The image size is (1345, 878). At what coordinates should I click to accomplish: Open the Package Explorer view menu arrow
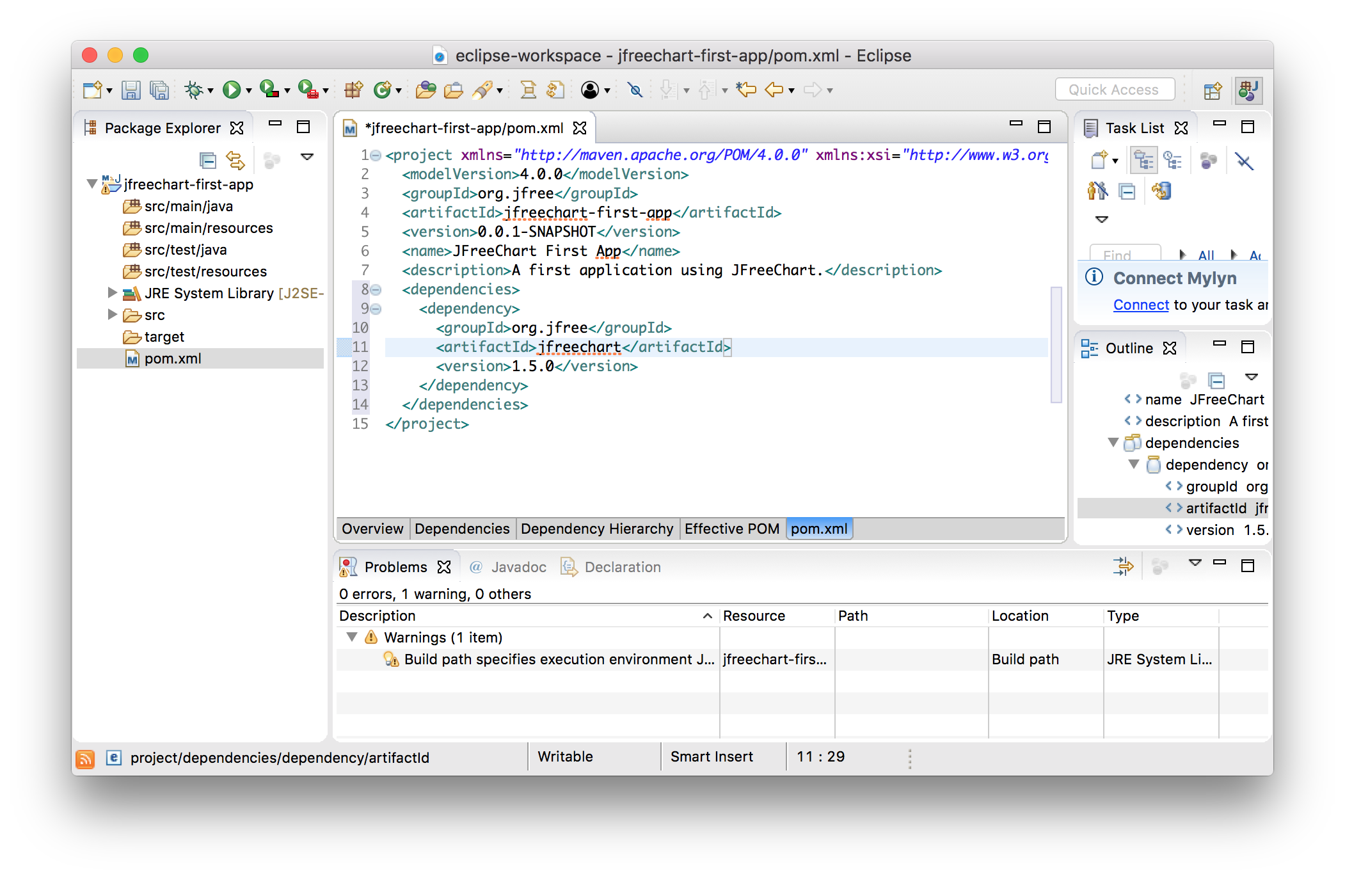point(307,157)
